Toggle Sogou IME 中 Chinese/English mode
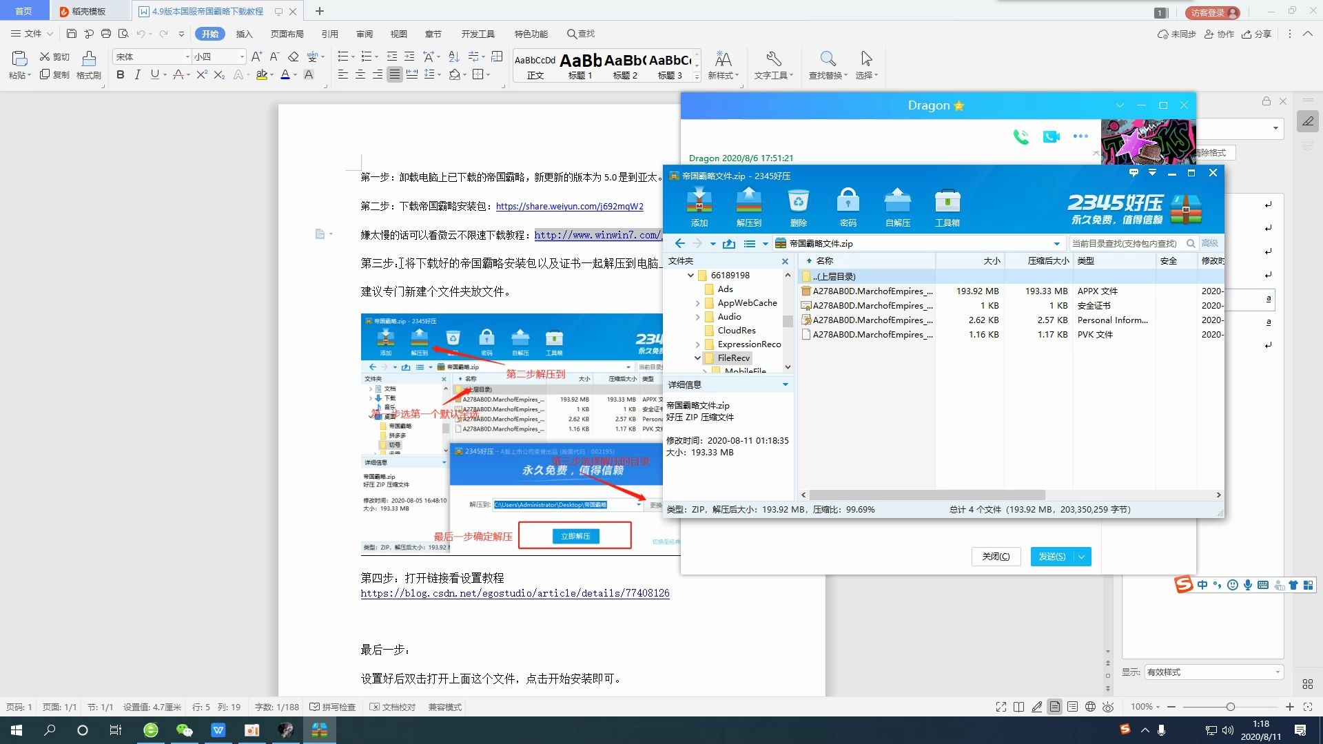This screenshot has width=1323, height=744. (1202, 585)
